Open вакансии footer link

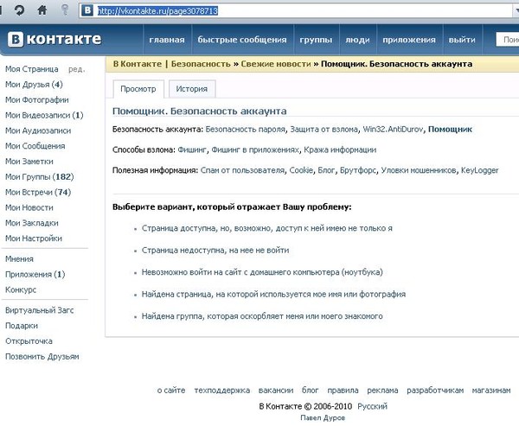tap(276, 391)
